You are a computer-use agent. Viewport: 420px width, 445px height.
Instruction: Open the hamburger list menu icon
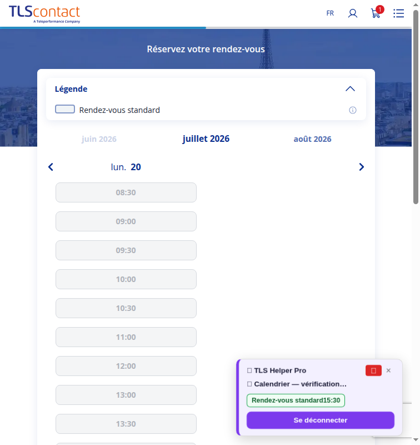[398, 13]
